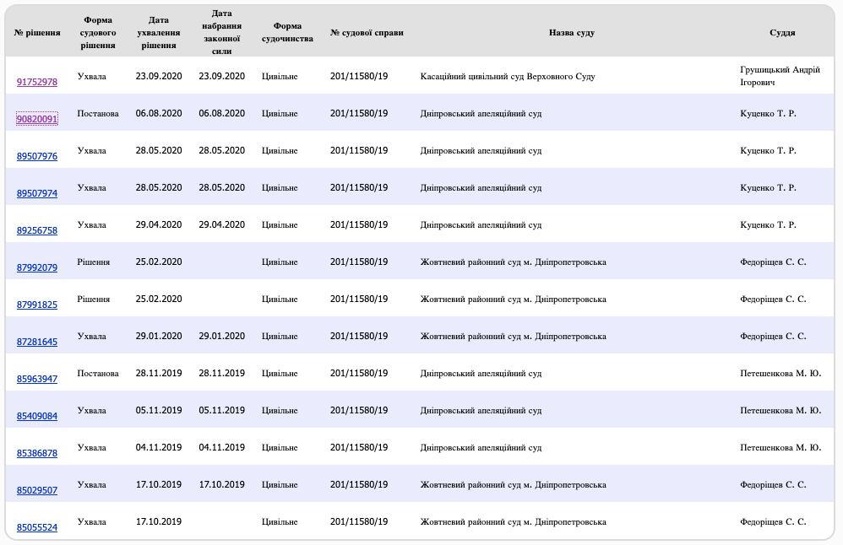Click 'Касаційний цивільний суд Верховного Суду' cell

coord(508,77)
